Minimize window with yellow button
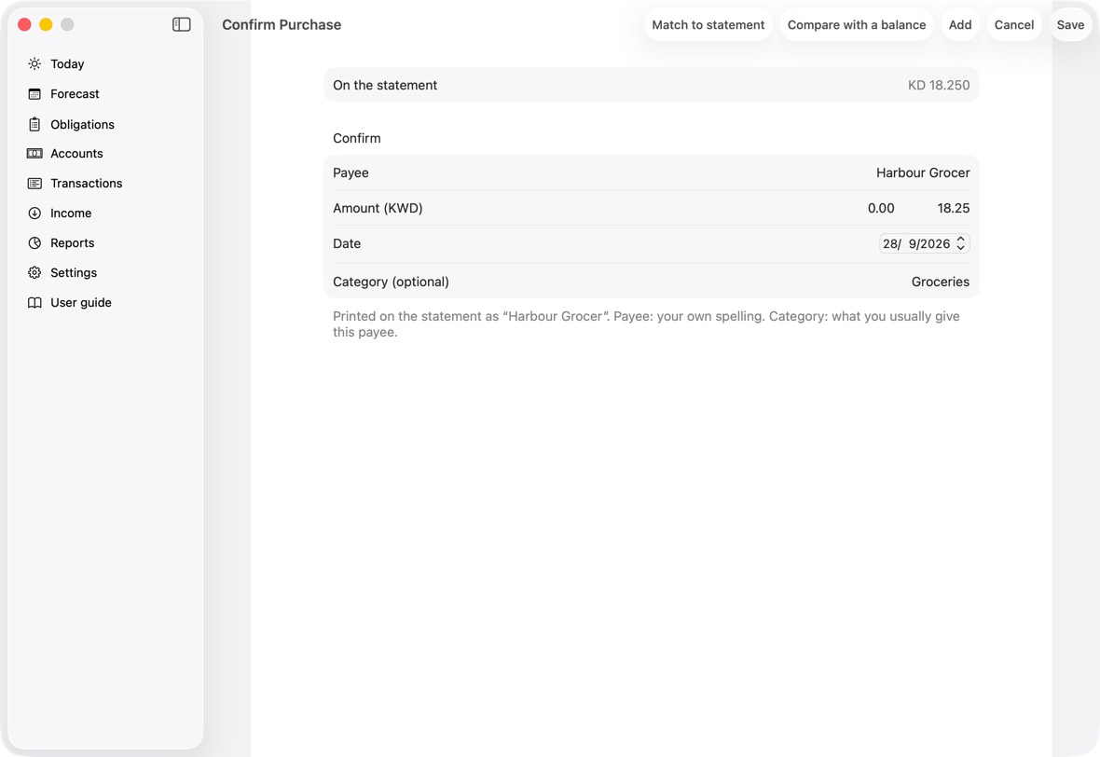 (x=46, y=24)
